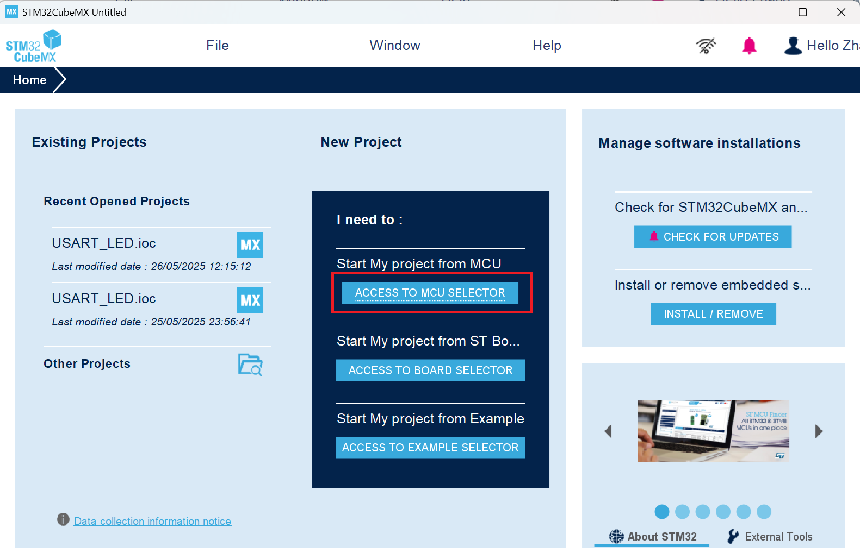Open first USART_LED.ioc MX icon dated 26/05/2025
Screen dimensions: 860x559
point(250,245)
